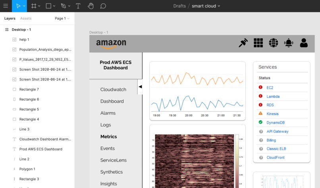The width and height of the screenshot is (320, 188).
Task: Select the Rectangle 6 layer
Action: (37, 99)
